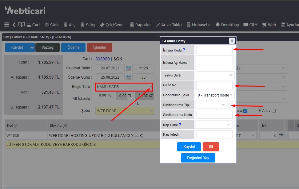The width and height of the screenshot is (299, 189).
Task: Click the gear icon next to Kod header
Action: click(16, 126)
